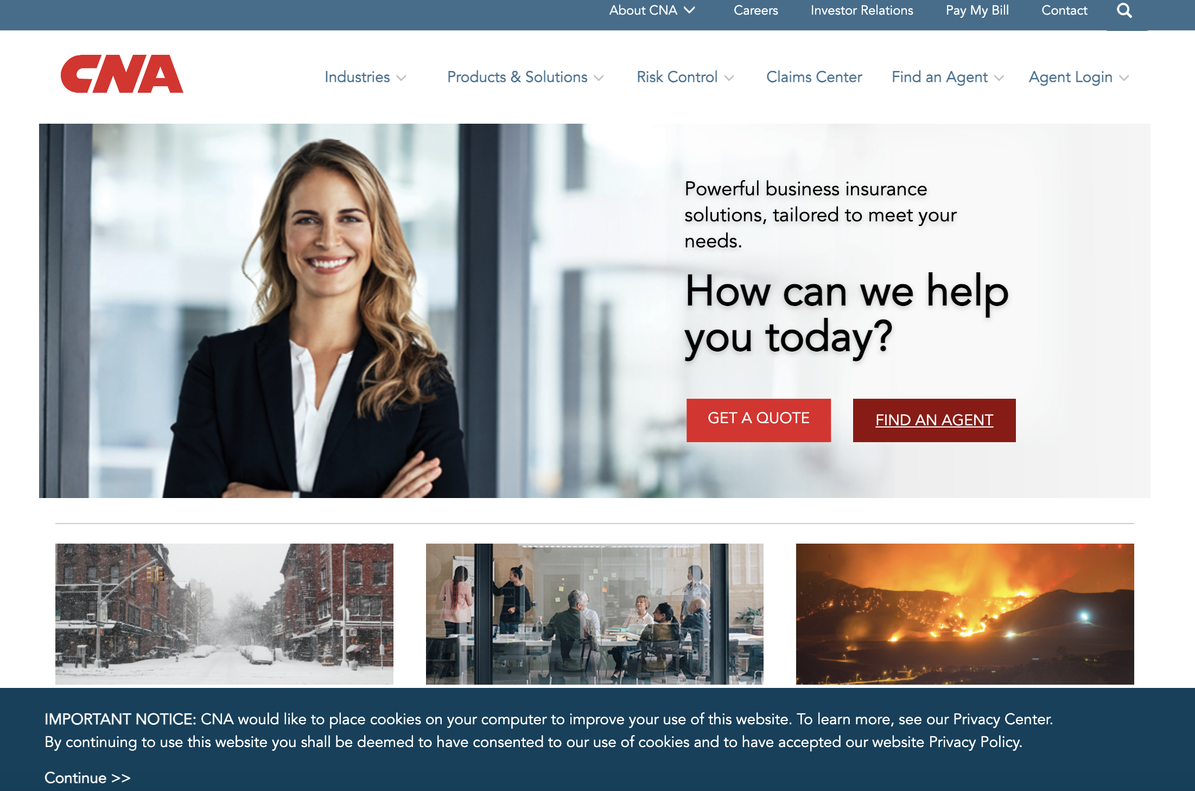Click the Contact navigation item
This screenshot has width=1195, height=791.
(x=1061, y=11)
